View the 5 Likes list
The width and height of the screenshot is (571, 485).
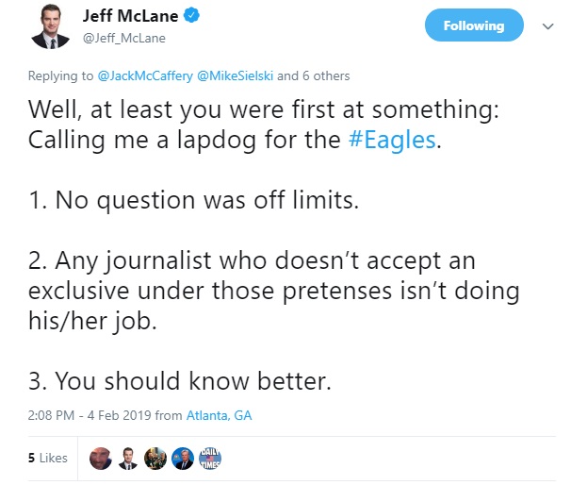point(47,459)
